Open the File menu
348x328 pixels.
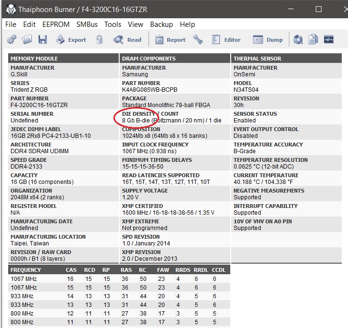tap(11, 24)
